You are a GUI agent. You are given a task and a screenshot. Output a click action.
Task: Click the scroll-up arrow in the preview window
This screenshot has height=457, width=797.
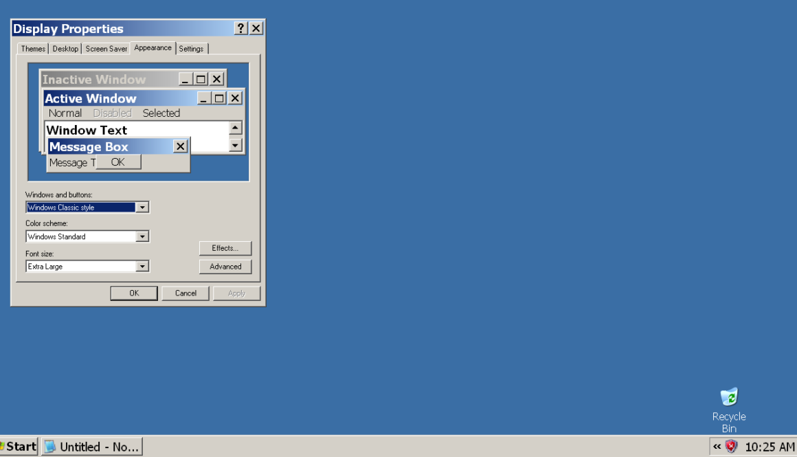(235, 127)
